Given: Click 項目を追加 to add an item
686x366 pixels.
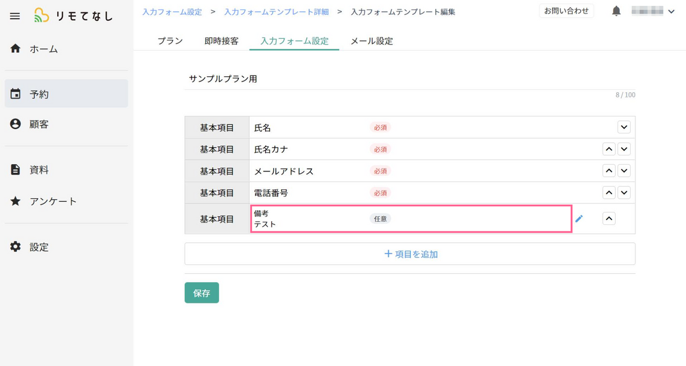Looking at the screenshot, I should (410, 254).
